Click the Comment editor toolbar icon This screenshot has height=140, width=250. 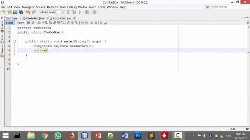tap(101, 23)
